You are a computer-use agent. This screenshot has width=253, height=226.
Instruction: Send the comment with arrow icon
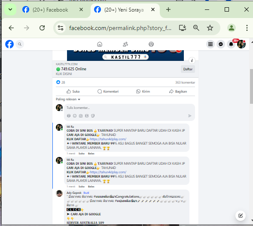point(190,116)
